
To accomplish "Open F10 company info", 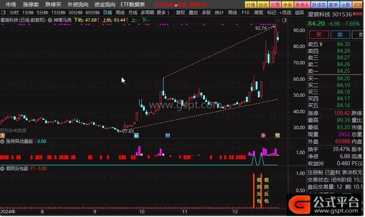I will (x=245, y=13).
